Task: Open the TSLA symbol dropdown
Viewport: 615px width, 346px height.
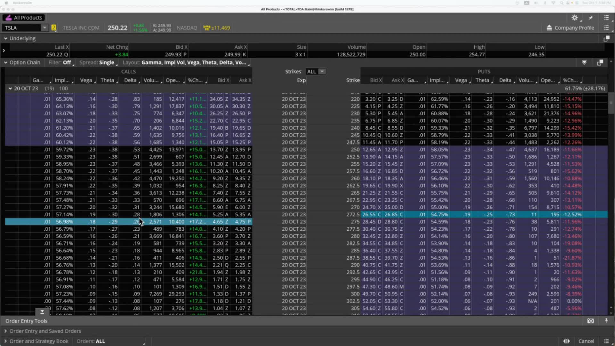Action: pos(44,28)
